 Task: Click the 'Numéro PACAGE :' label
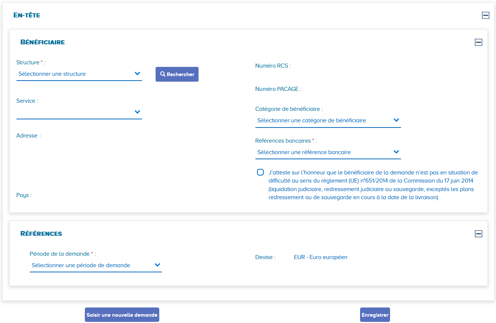[278, 89]
